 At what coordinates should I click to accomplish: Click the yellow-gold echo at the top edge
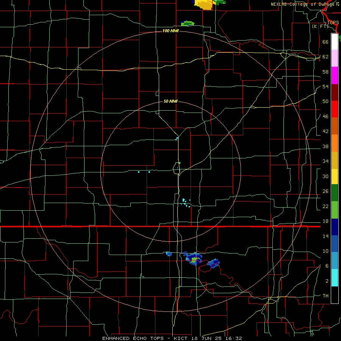[204, 4]
